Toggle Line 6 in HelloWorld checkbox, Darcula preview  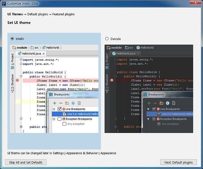coord(159,114)
